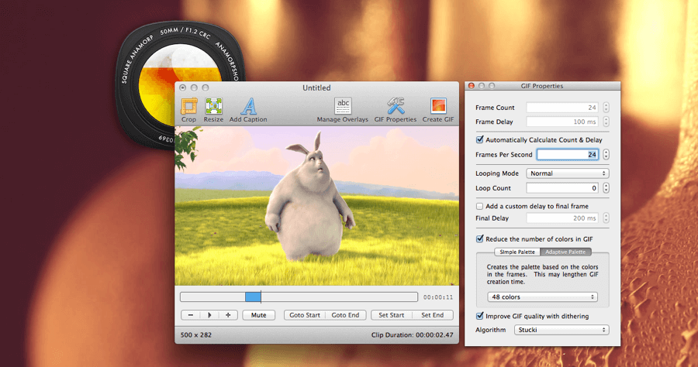The width and height of the screenshot is (698, 367).
Task: Jump to clip end with Goto End
Action: point(345,315)
